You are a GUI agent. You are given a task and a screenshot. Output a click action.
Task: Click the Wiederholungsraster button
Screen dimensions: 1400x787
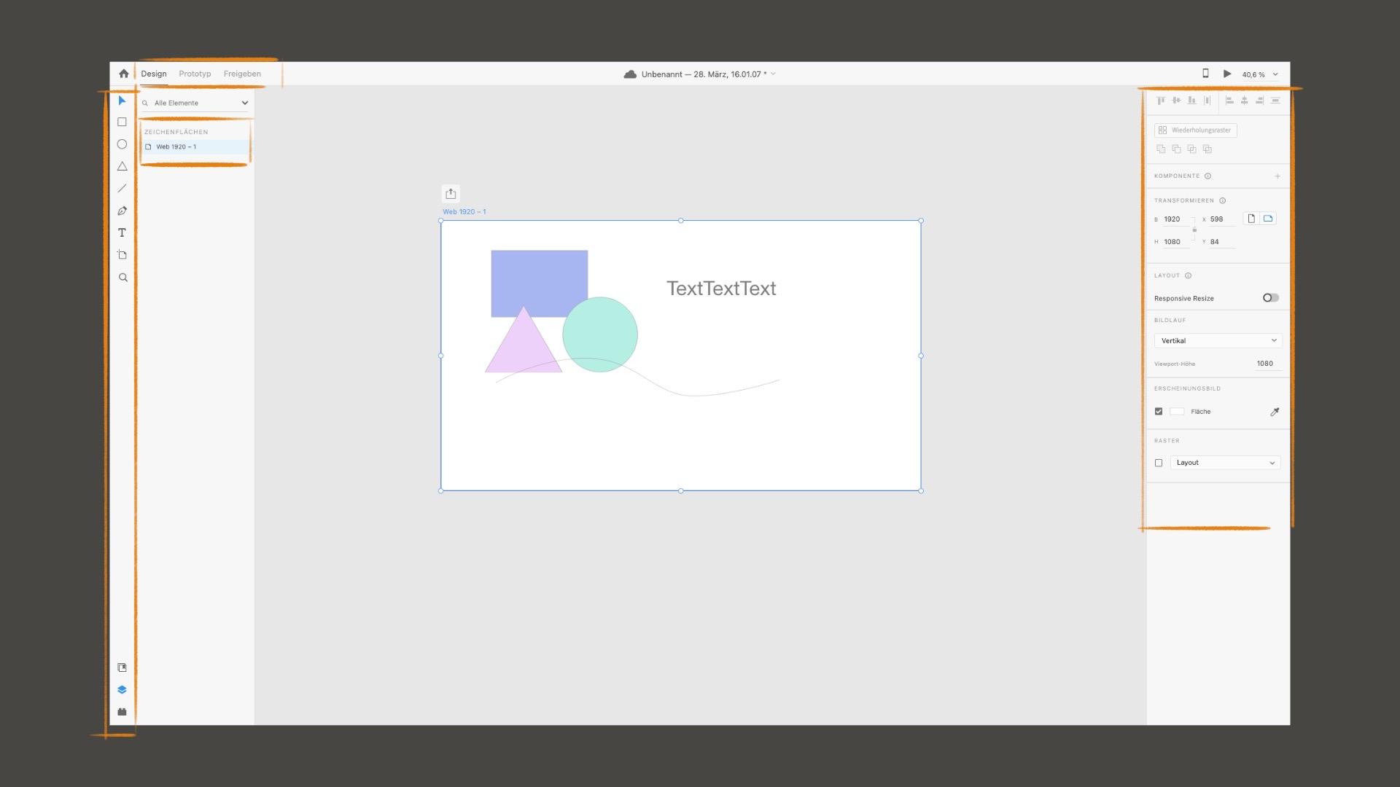click(x=1196, y=130)
